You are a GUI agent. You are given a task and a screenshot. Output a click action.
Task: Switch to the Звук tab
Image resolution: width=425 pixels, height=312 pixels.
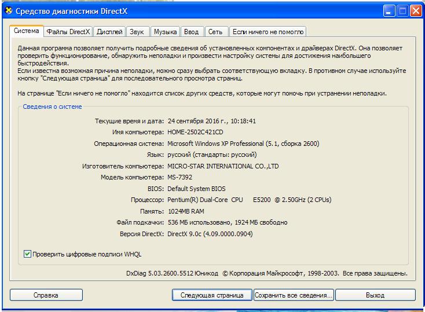(137, 32)
